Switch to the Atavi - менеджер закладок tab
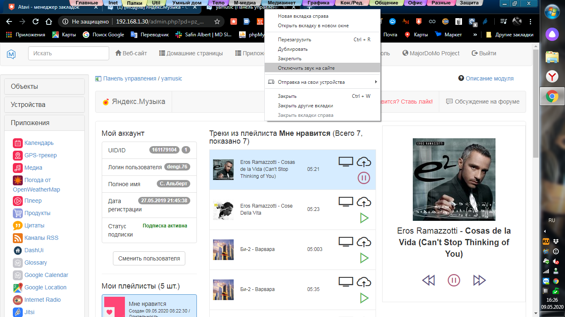565x317 pixels. [x=53, y=7]
